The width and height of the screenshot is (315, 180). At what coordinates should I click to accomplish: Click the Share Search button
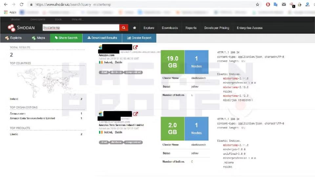(x=66, y=38)
